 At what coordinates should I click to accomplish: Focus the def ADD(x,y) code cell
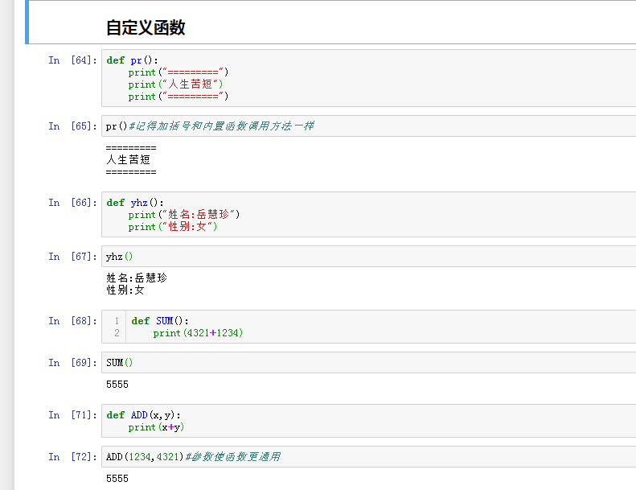[x=362, y=421]
